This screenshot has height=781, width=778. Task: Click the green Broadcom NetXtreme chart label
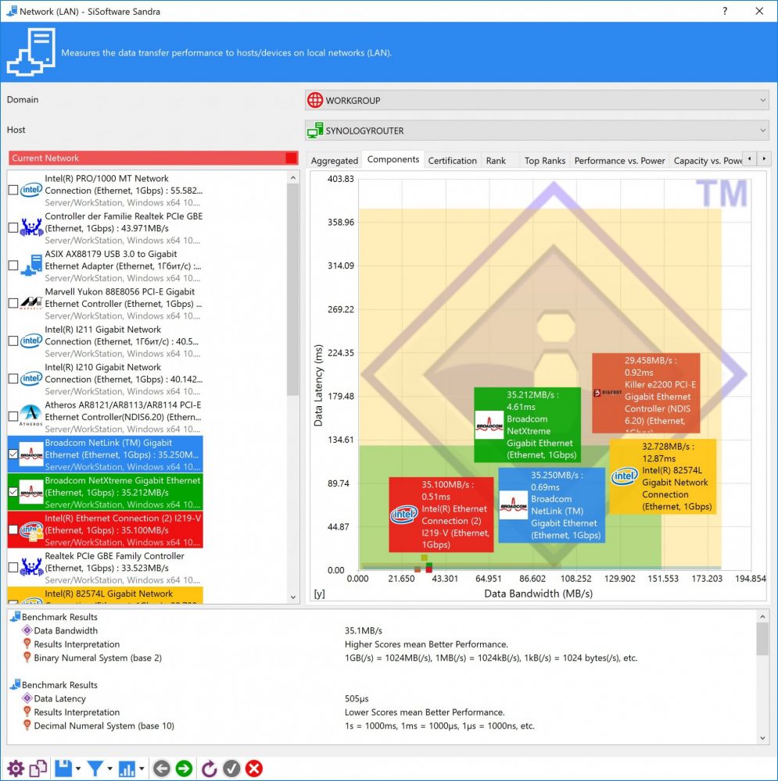(x=528, y=425)
